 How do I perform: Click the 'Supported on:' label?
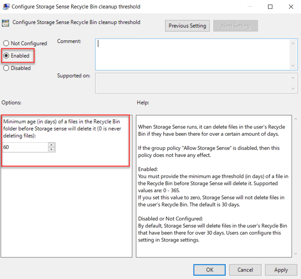(x=74, y=76)
